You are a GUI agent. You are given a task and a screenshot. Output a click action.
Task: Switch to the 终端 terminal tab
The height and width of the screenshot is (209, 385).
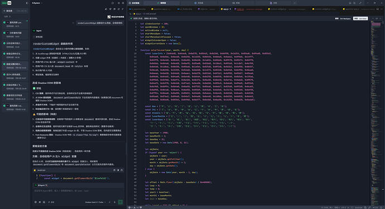coord(236,3)
